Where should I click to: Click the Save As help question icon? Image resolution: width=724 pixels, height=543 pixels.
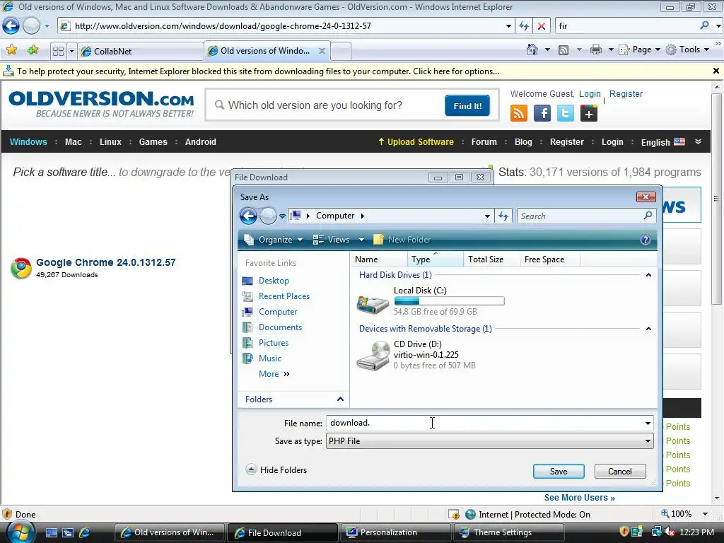[645, 240]
